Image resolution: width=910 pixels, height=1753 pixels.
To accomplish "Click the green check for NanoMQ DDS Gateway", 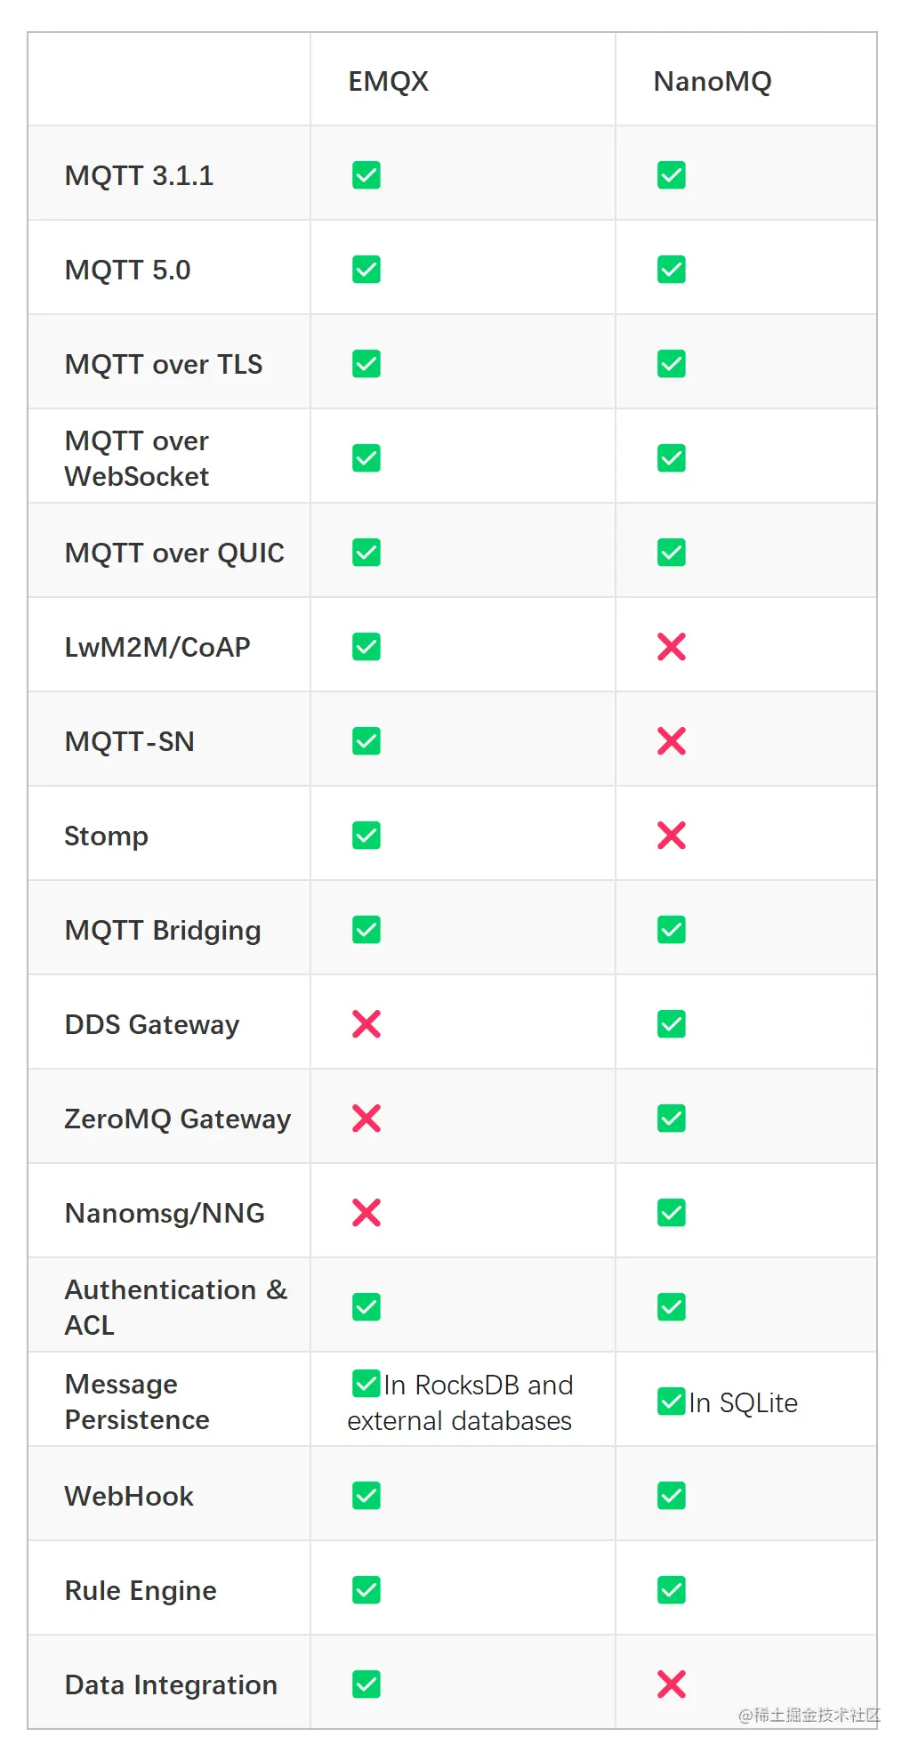I will pyautogui.click(x=672, y=1024).
